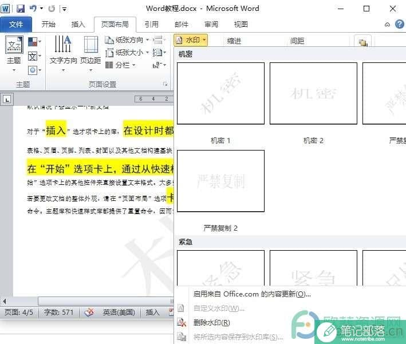Click the 缩进 indent label in ribbon

click(x=234, y=41)
